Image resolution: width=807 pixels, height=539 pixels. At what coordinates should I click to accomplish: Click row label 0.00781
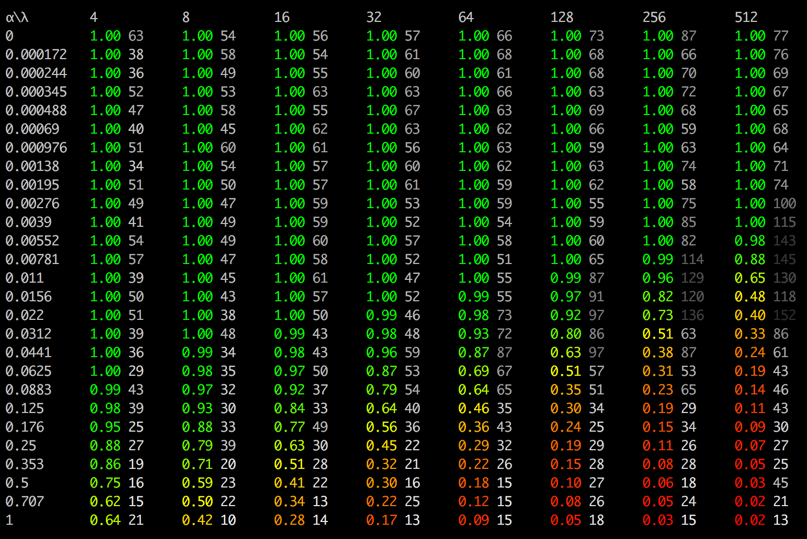coord(32,260)
